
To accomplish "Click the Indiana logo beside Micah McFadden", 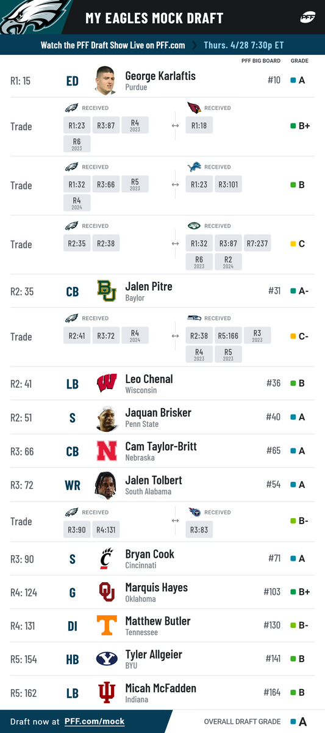I will (x=107, y=693).
